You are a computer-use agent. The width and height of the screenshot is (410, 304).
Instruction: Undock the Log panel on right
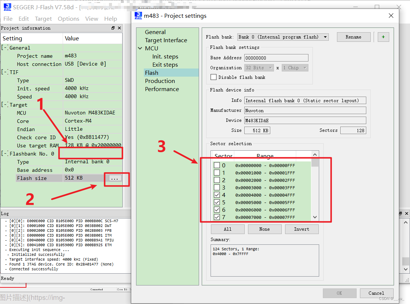click(x=400, y=213)
